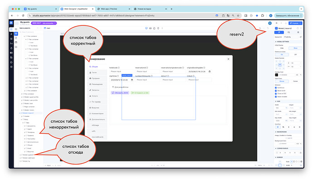Click the AppMaster logo icon
Image resolution: width=313 pixels, height=180 pixels.
point(11,23)
